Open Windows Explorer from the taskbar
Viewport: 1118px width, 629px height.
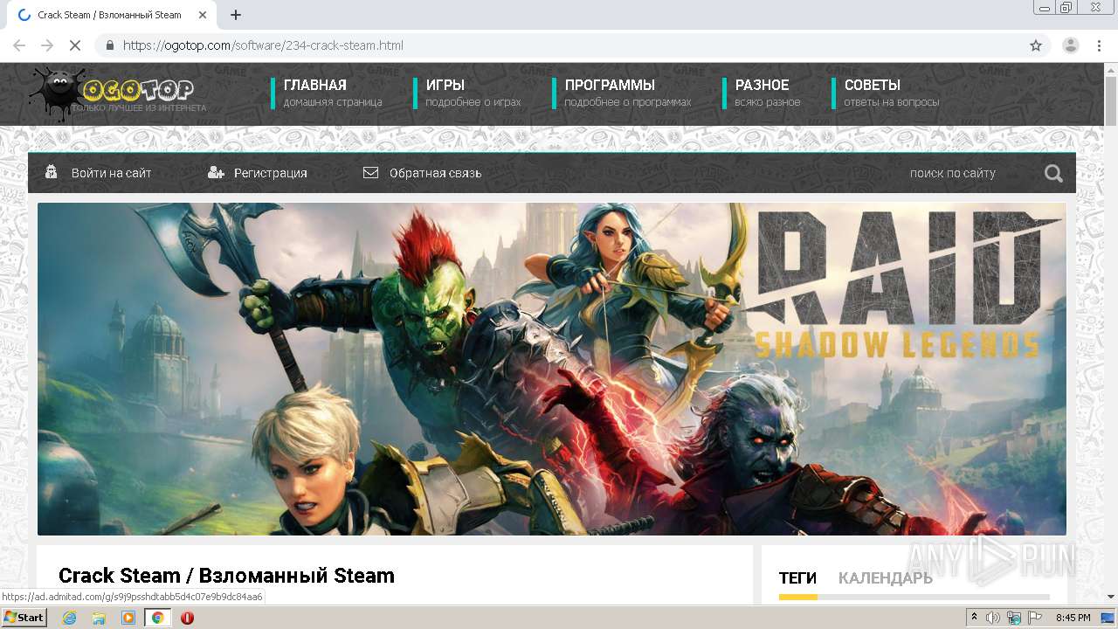pyautogui.click(x=99, y=618)
